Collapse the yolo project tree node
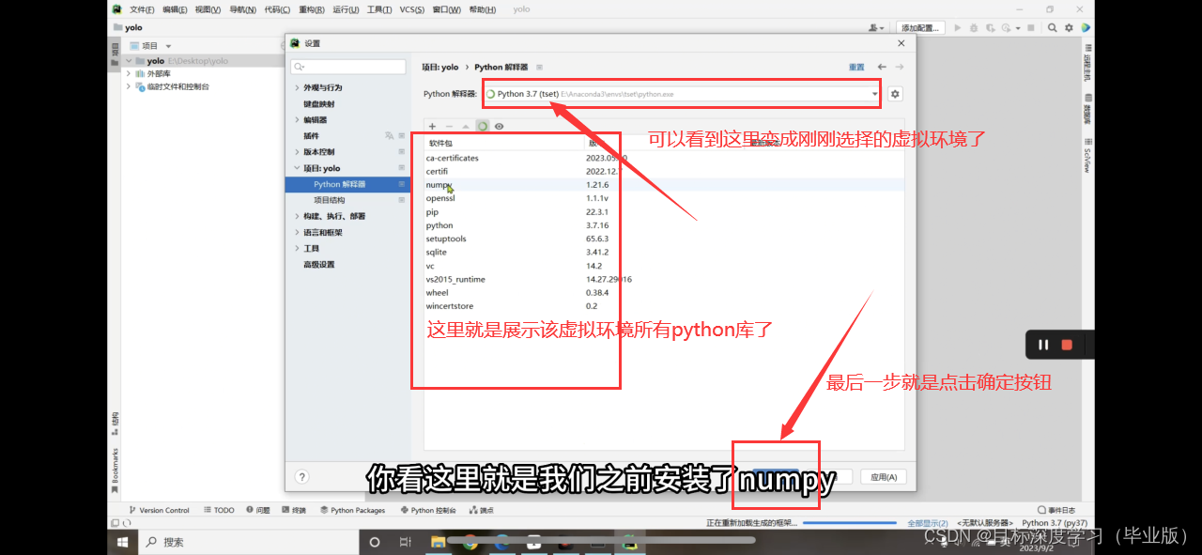This screenshot has height=555, width=1202. 129,61
